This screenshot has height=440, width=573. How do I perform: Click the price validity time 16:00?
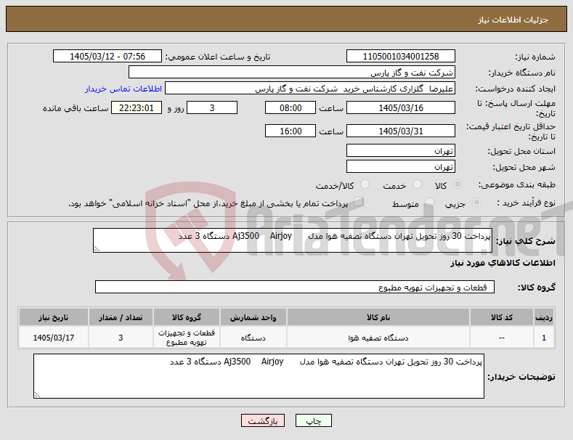(290, 131)
